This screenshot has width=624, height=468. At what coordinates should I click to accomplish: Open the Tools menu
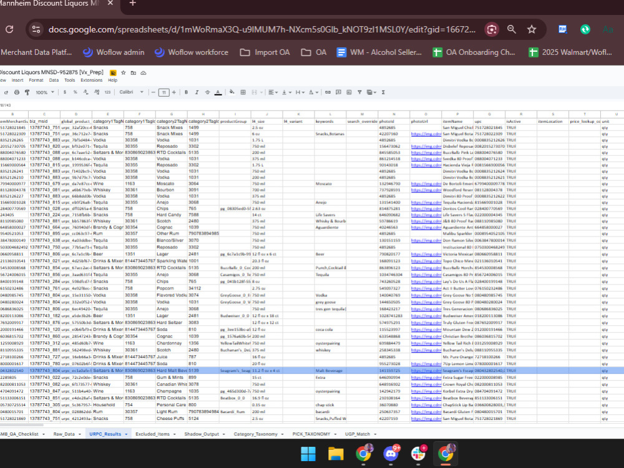[70, 80]
